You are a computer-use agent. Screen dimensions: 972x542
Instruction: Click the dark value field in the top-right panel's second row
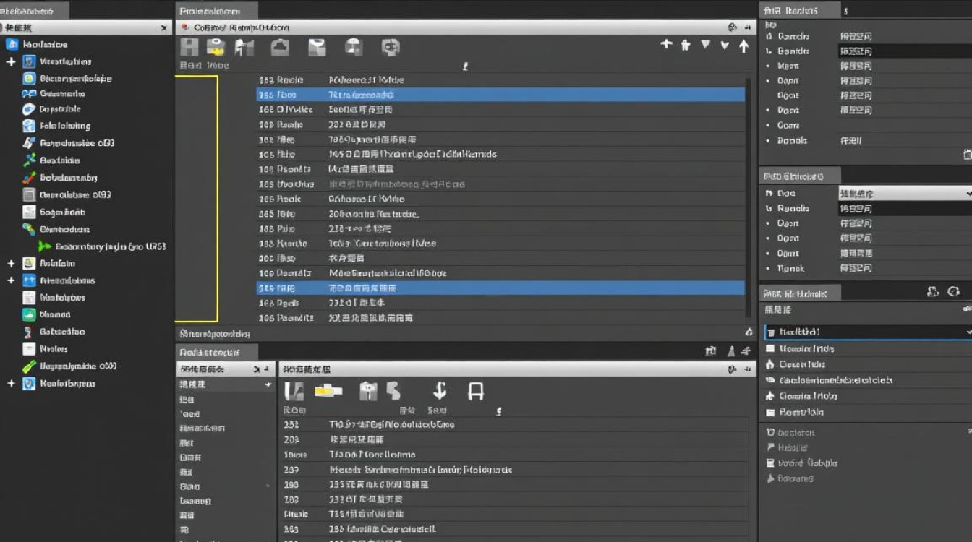pyautogui.click(x=905, y=51)
